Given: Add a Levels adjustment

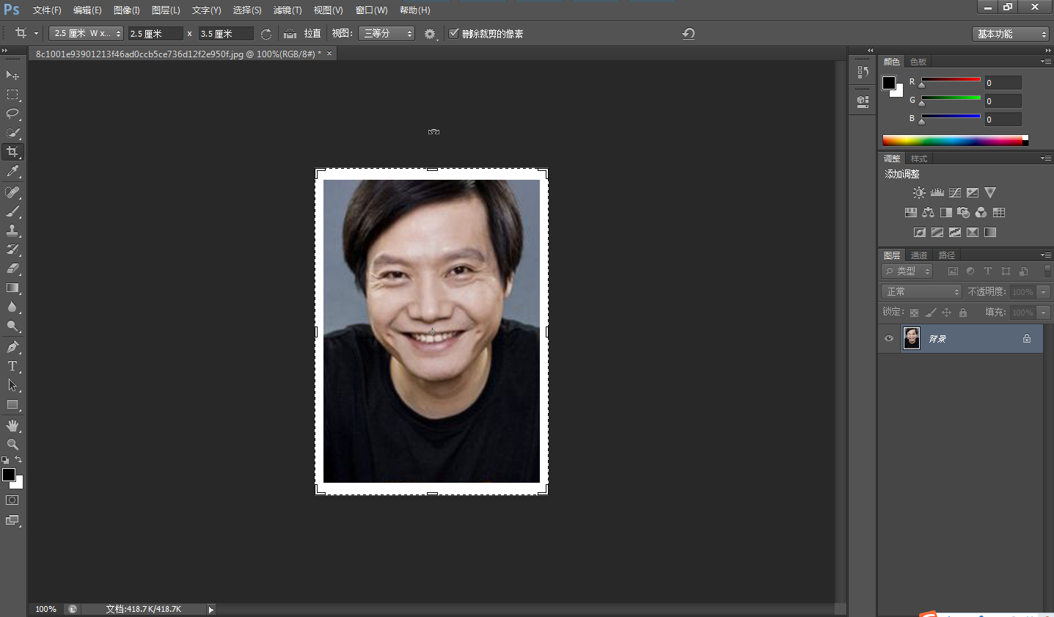Looking at the screenshot, I should click(937, 193).
